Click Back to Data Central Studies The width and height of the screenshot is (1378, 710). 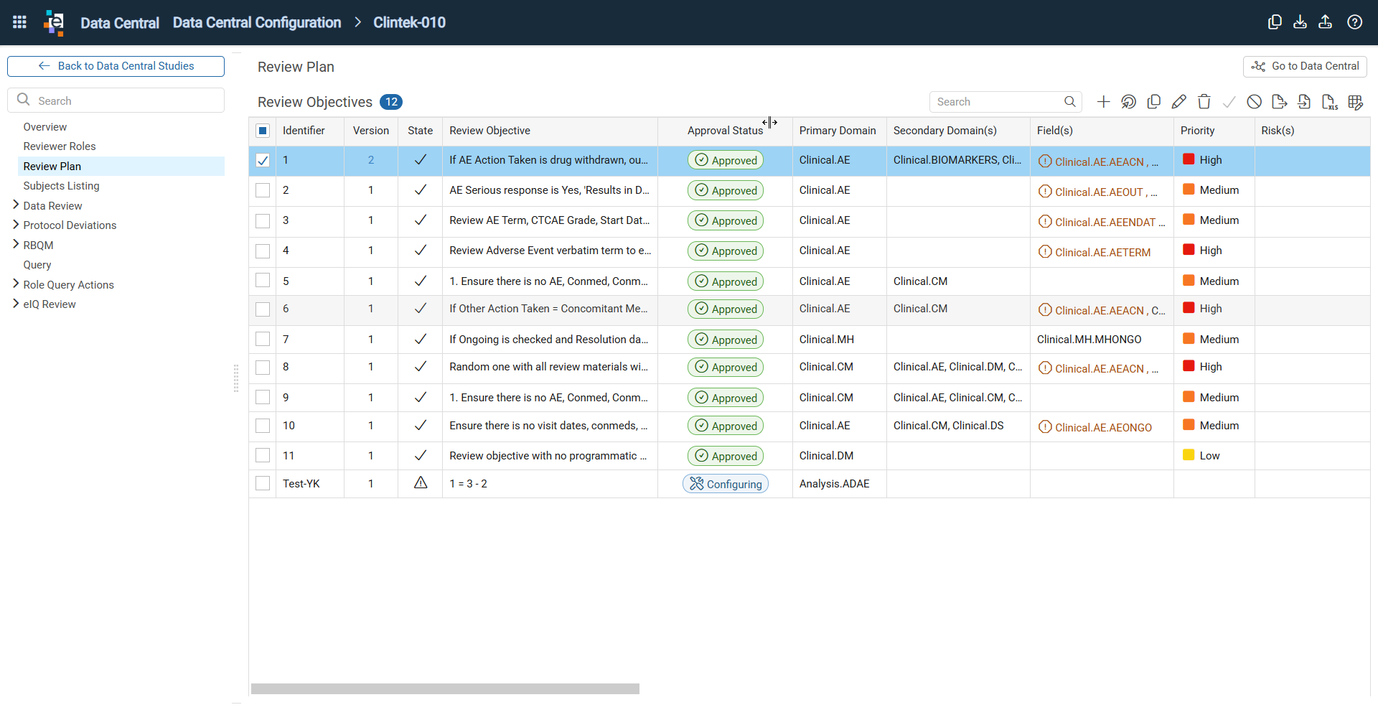coord(116,66)
